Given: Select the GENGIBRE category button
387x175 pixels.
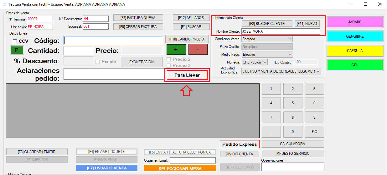Looking at the screenshot, I should 355,36.
